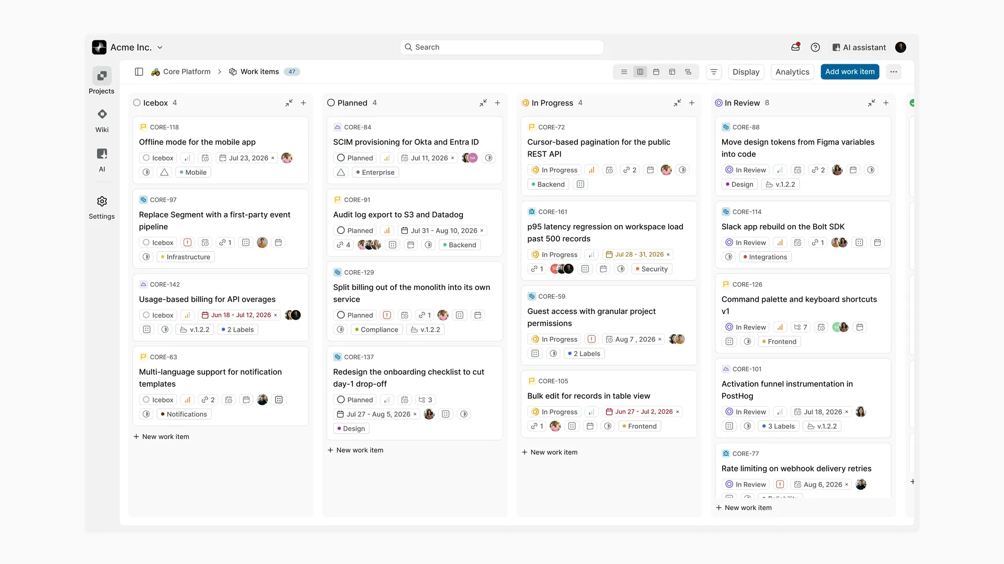
Task: Switch to board view layout
Action: [x=640, y=72]
